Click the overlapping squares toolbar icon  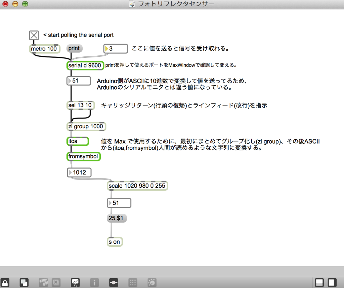click(x=24, y=283)
